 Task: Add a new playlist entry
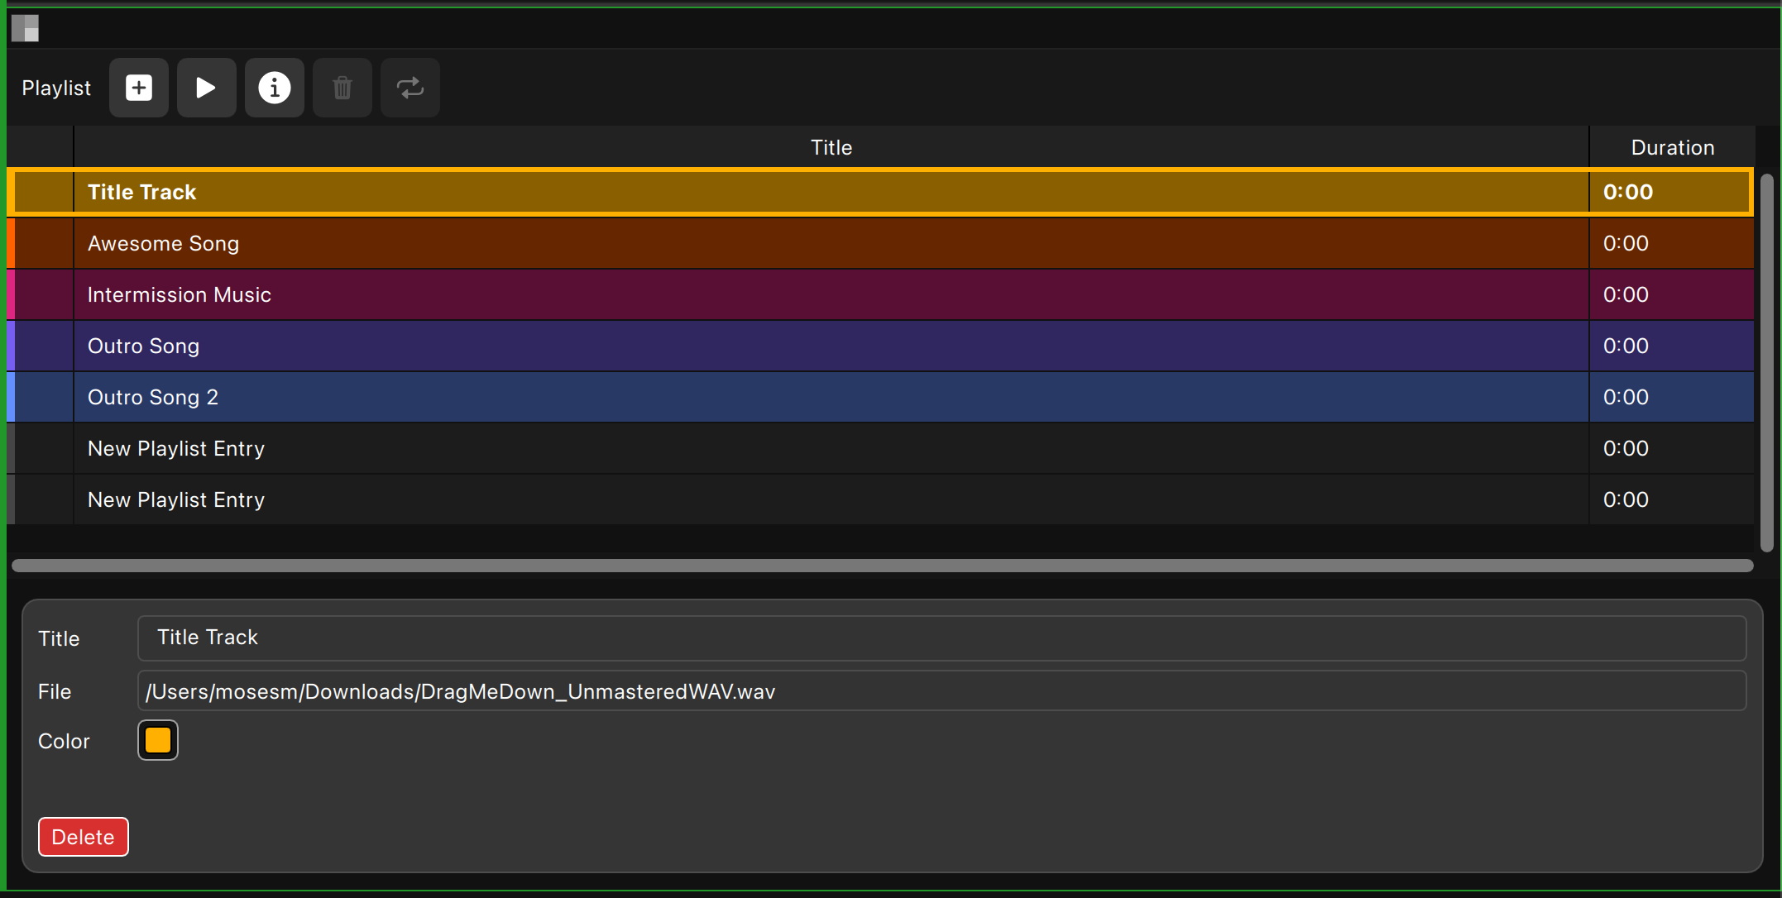tap(138, 88)
